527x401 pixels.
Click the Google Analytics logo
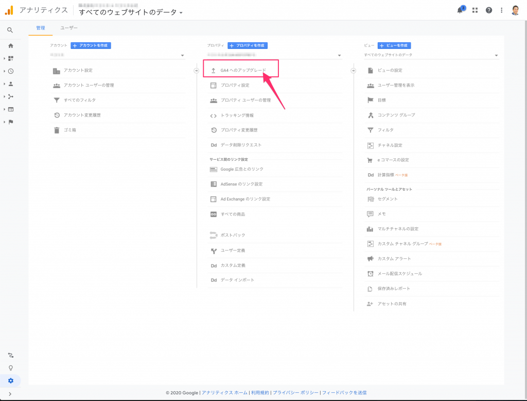[9, 10]
